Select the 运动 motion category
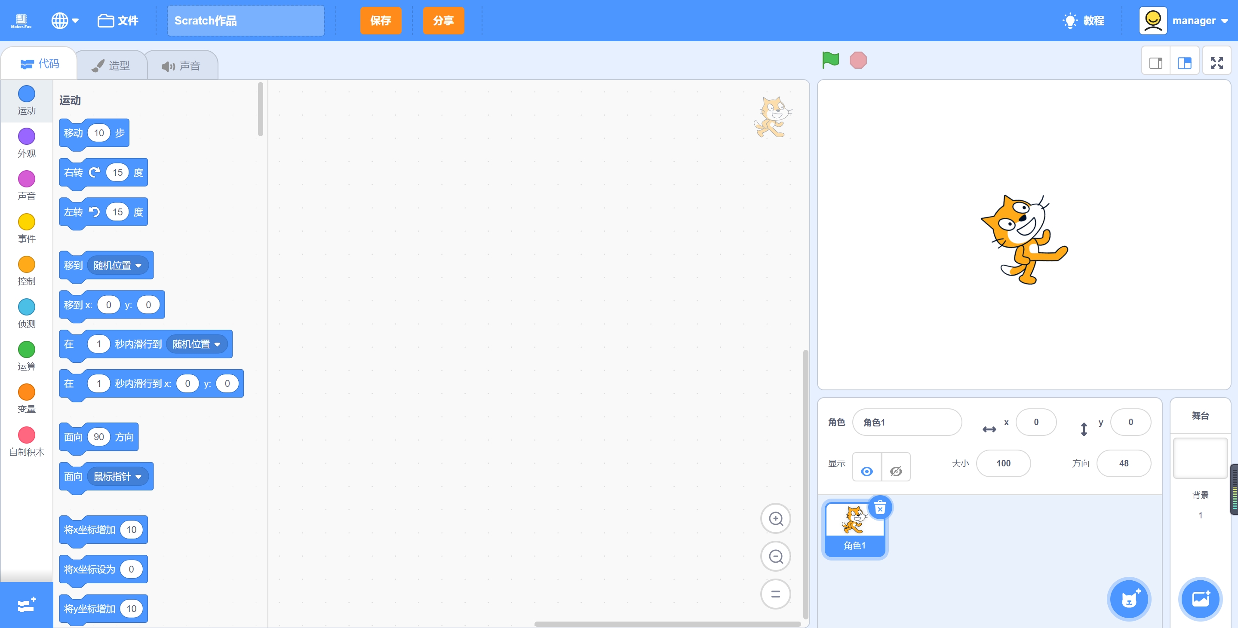Screen dimensions: 1238x628 (x=26, y=101)
